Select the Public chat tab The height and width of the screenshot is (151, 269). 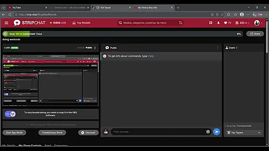111,48
